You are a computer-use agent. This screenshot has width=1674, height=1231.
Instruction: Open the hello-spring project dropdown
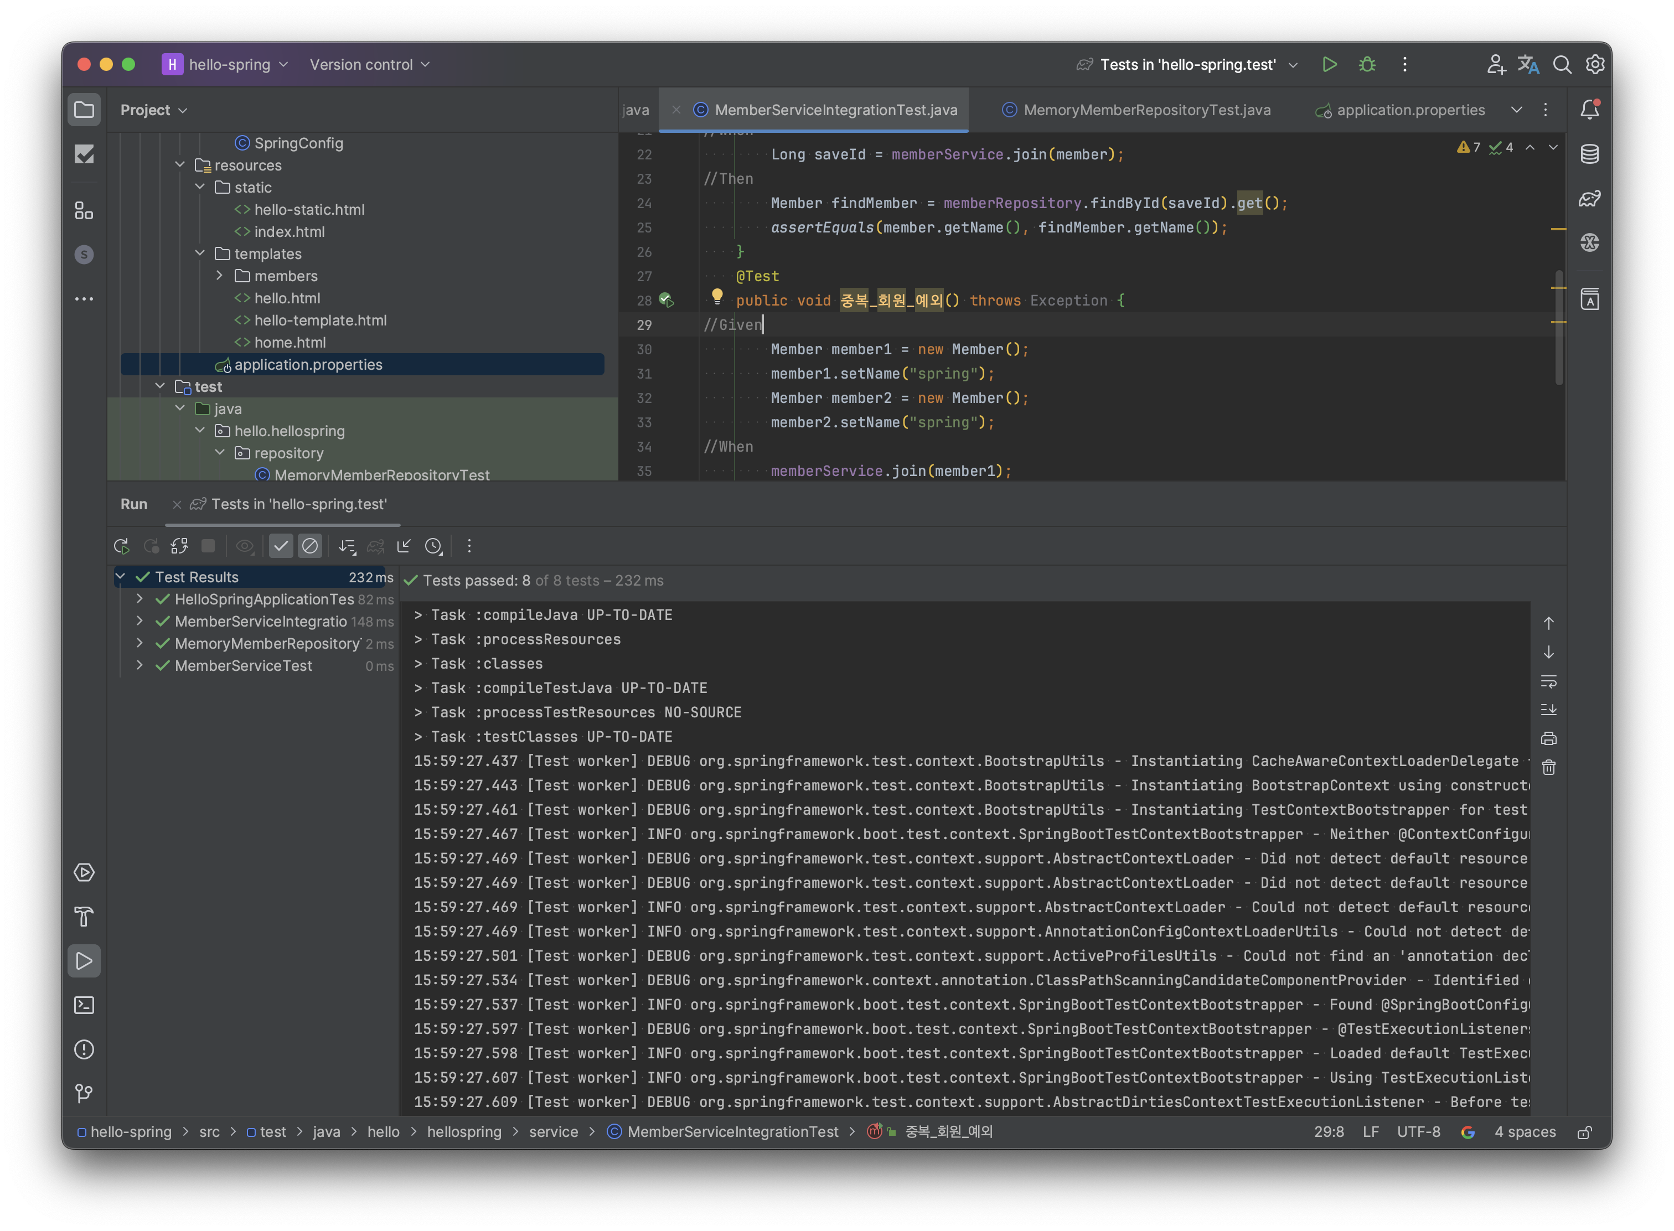coord(225,65)
